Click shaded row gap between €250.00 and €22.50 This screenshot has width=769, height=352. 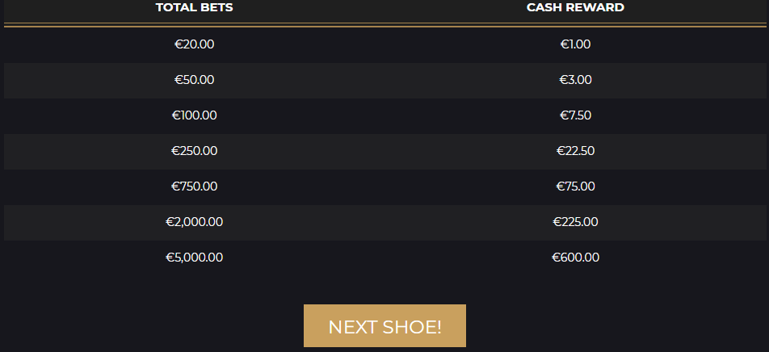tap(384, 151)
